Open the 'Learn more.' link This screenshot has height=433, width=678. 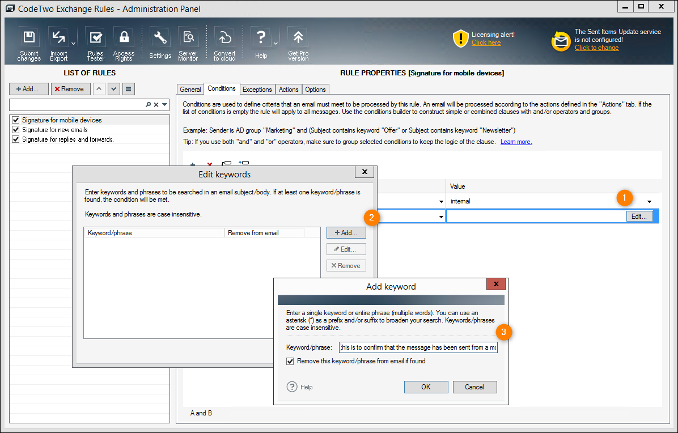(x=516, y=142)
